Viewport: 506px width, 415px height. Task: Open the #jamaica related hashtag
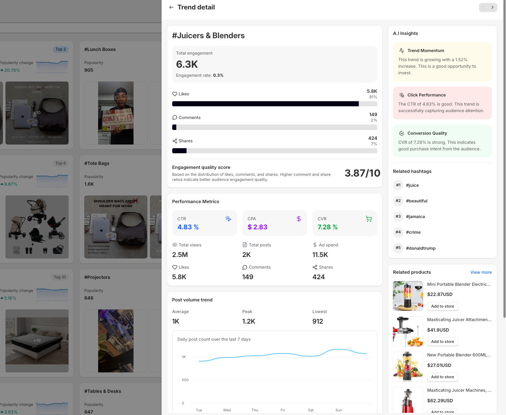click(415, 217)
